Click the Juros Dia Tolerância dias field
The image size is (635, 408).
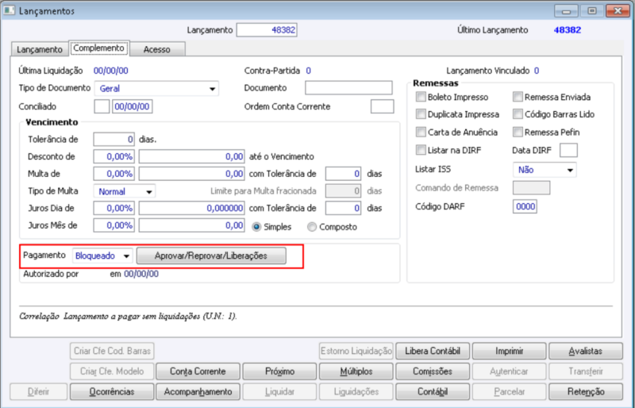tap(344, 208)
